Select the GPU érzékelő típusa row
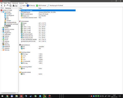123x98 pixels. (x=47, y=14)
